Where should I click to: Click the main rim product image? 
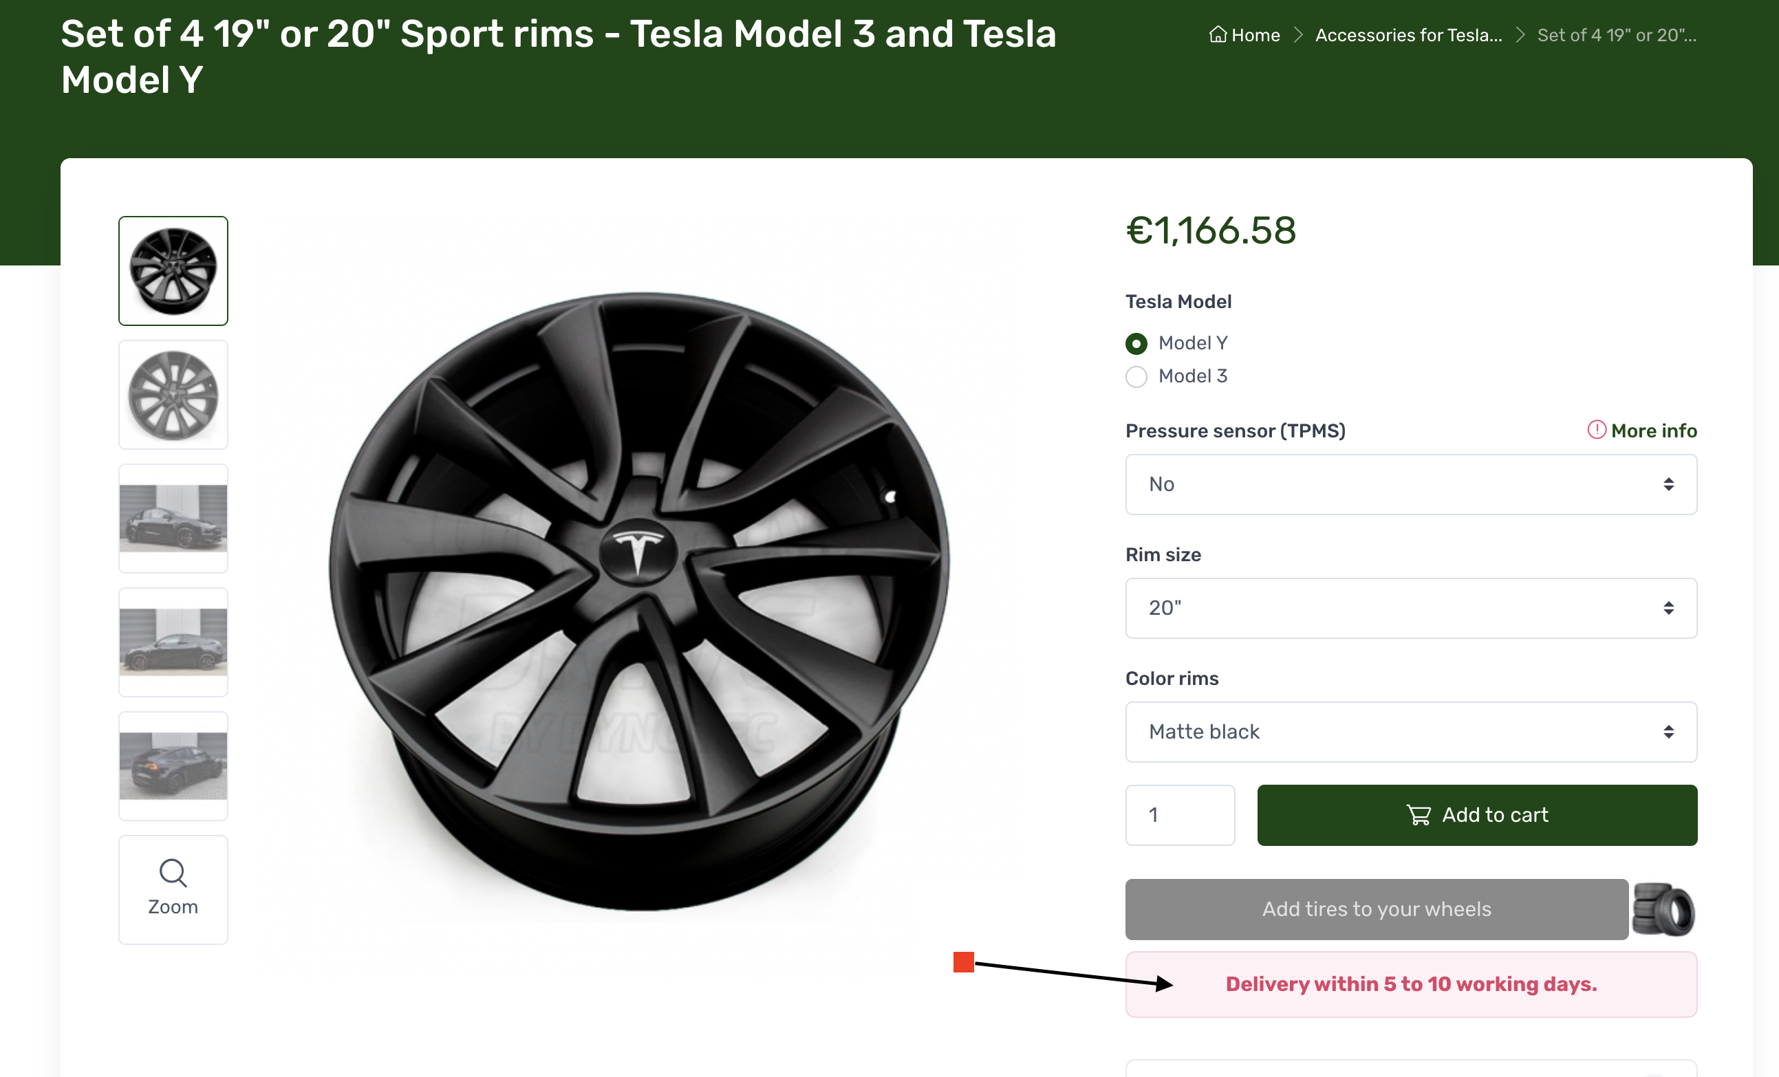pos(639,599)
